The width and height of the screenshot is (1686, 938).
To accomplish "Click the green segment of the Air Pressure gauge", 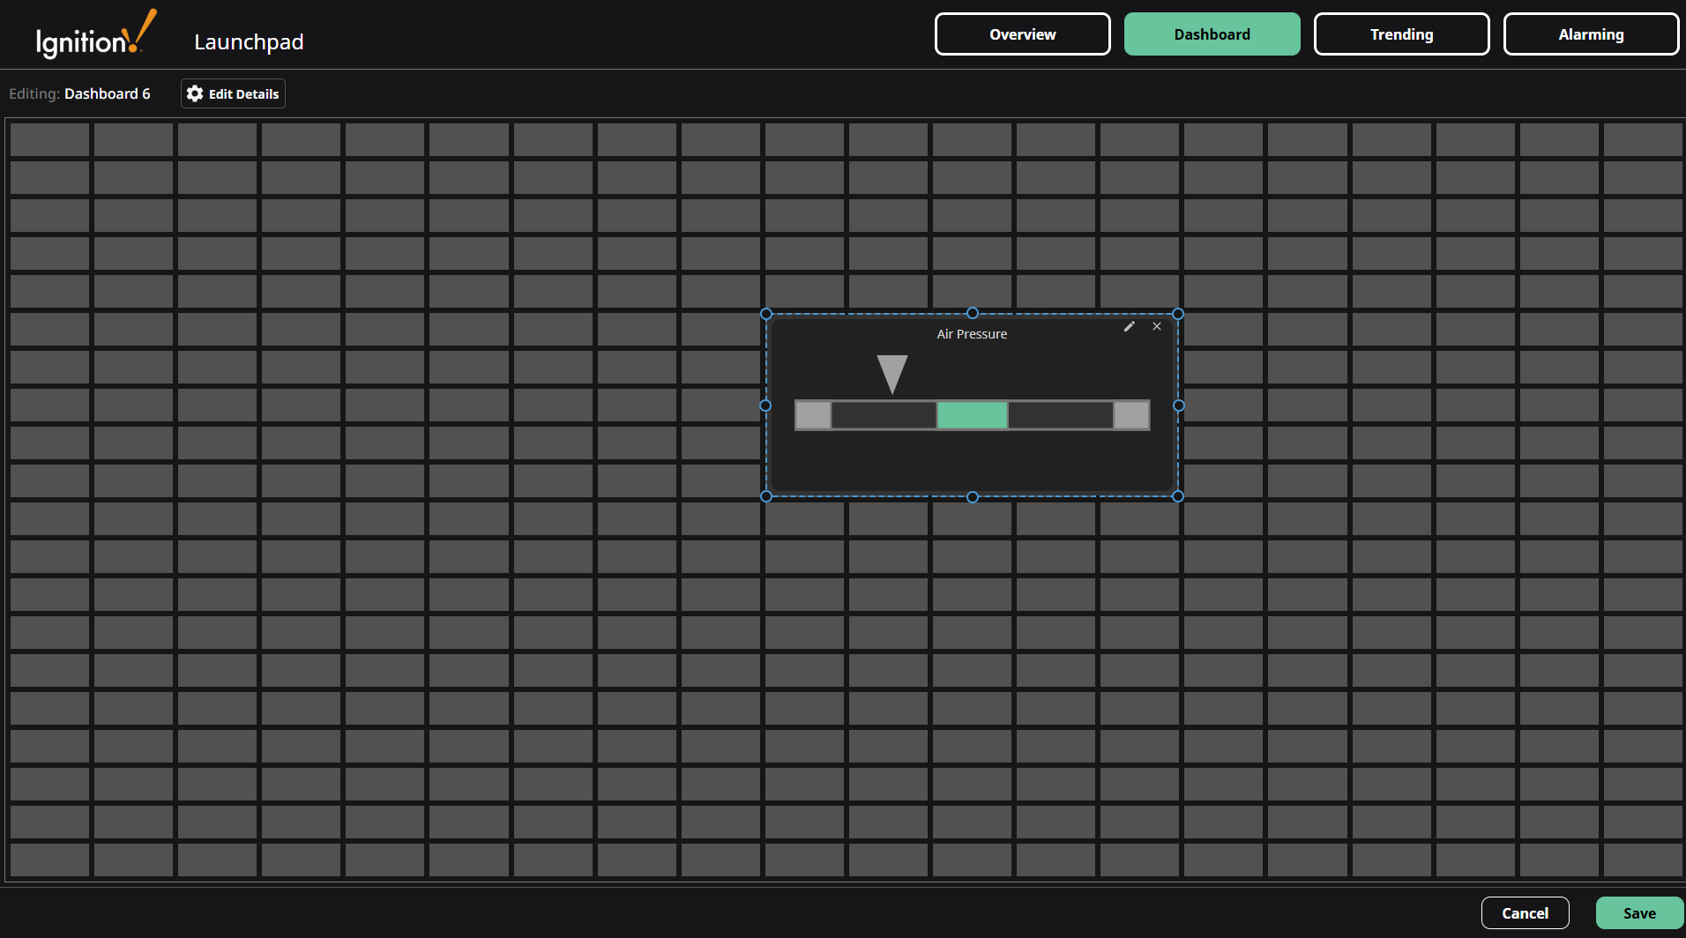I will (971, 414).
